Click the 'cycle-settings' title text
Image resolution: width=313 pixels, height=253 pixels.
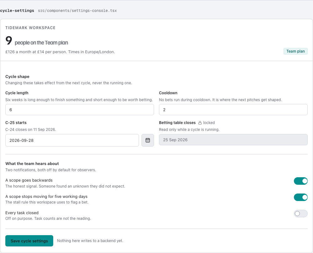point(17,11)
